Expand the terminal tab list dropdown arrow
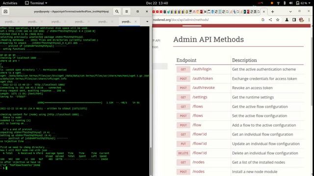The width and height of the screenshot is (314, 176). pyautogui.click(x=147, y=22)
